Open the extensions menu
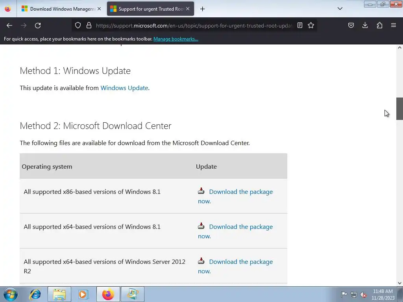This screenshot has height=302, width=403. pyautogui.click(x=379, y=25)
